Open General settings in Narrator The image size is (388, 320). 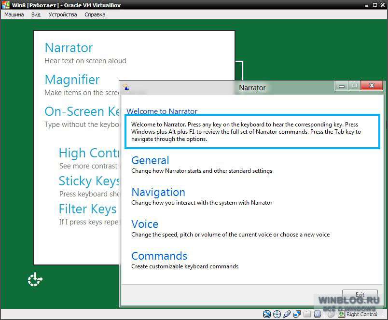click(150, 160)
